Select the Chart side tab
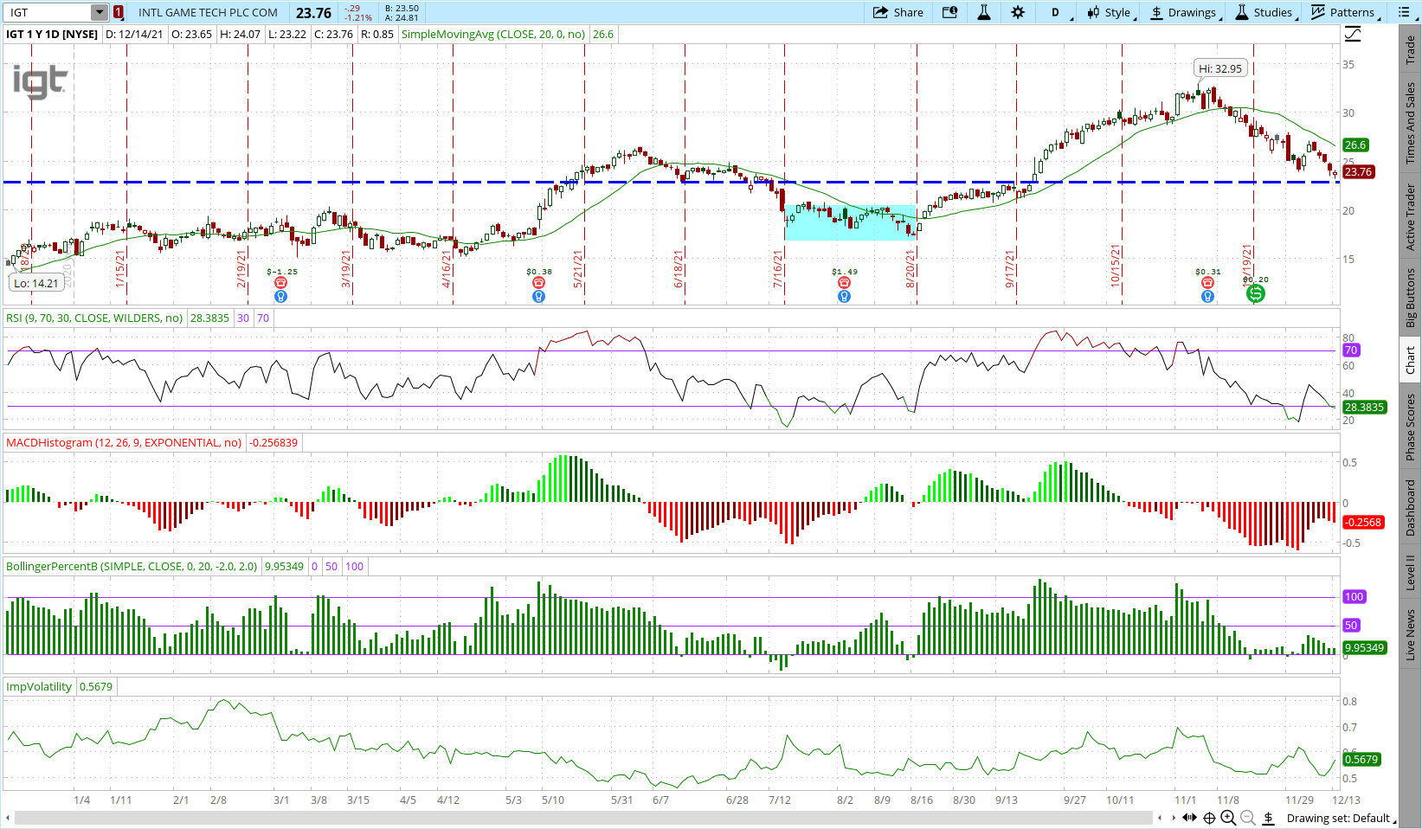This screenshot has width=1422, height=829. coord(1411,360)
